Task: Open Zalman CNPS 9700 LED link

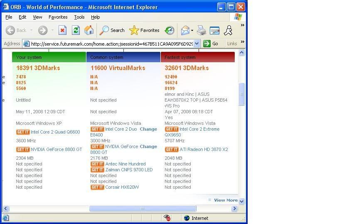Action: (129, 170)
